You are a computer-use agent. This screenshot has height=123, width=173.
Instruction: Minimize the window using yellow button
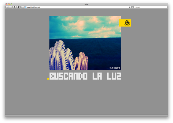(9, 4)
